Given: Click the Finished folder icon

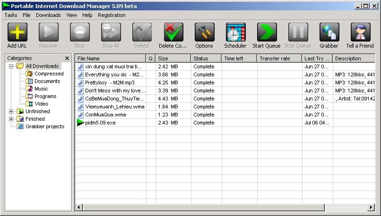Looking at the screenshot, I should point(20,119).
